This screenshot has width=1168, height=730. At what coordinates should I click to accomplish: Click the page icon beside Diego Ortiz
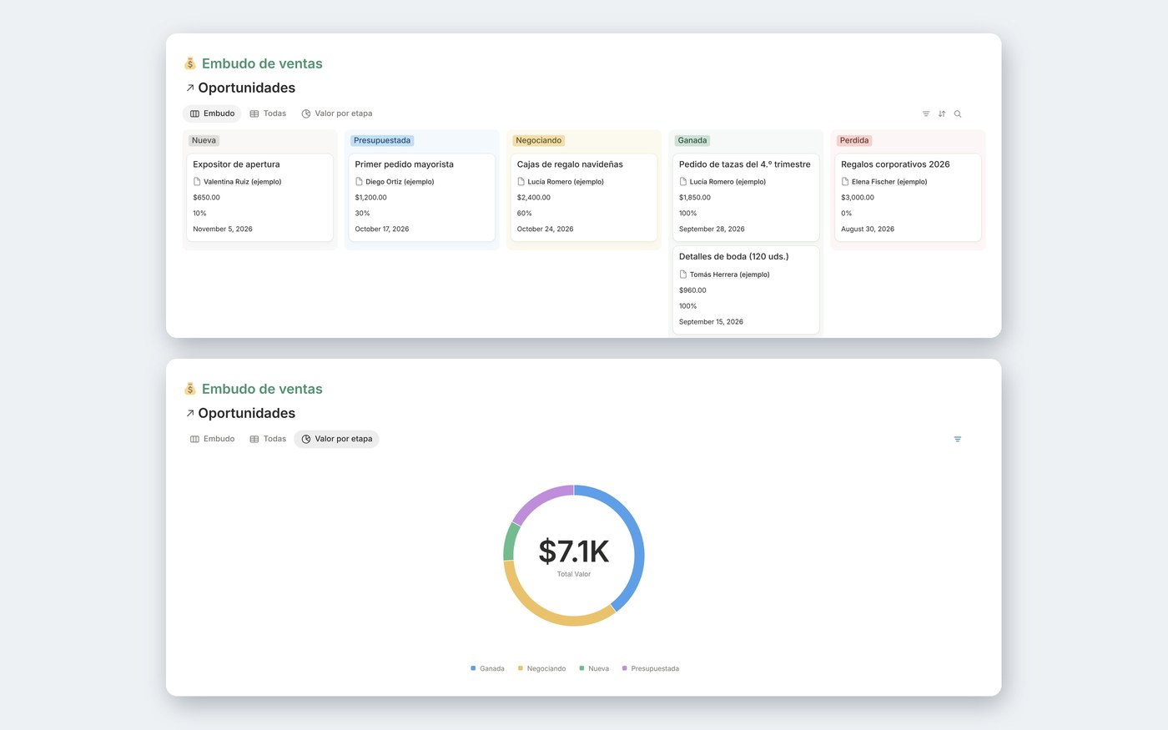coord(359,181)
